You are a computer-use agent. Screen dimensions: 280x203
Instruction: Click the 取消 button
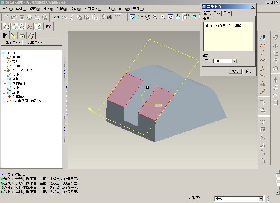click(248, 71)
